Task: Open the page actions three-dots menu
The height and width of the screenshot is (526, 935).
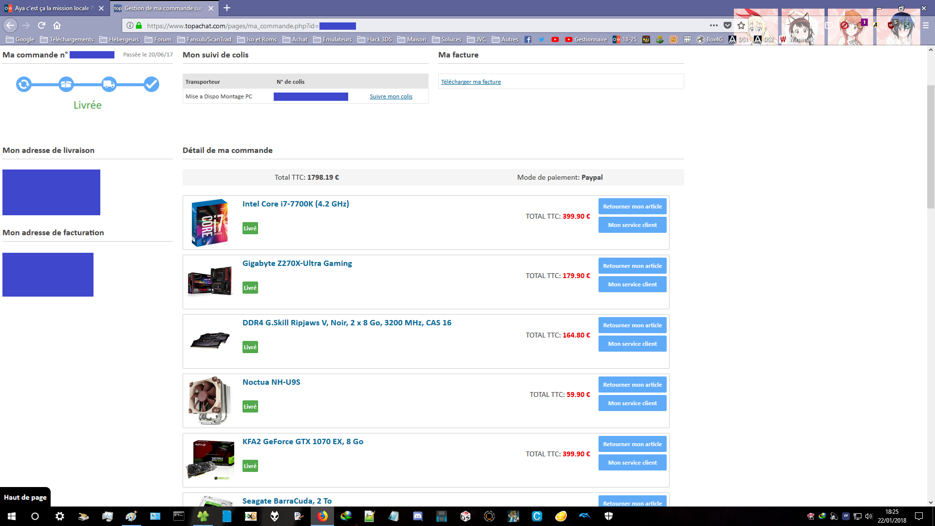Action: click(x=714, y=25)
